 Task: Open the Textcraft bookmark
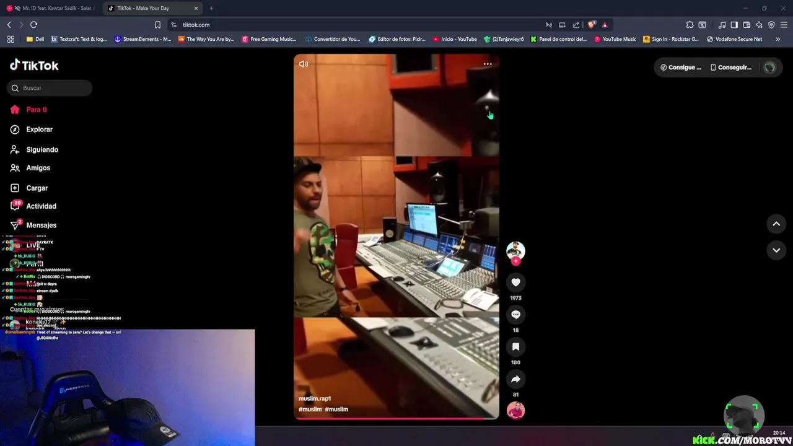click(79, 39)
